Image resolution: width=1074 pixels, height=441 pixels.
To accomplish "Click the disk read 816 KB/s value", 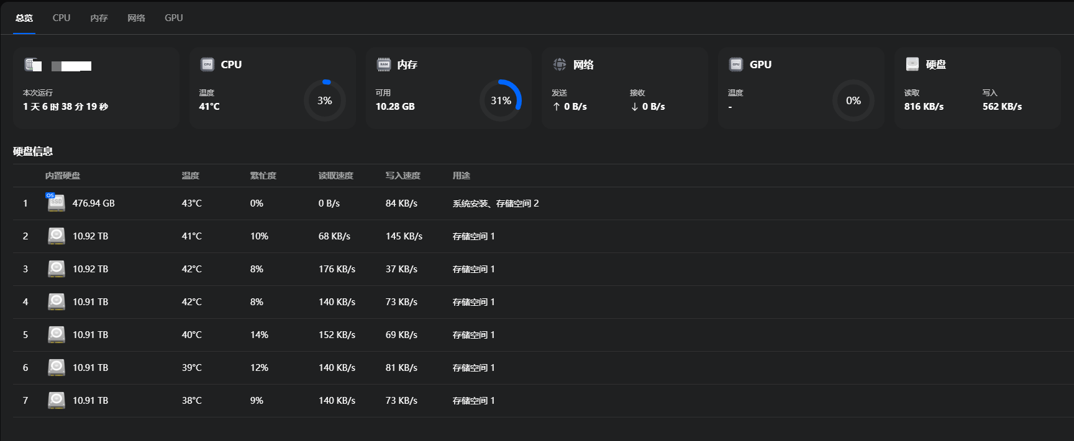I will click(924, 107).
